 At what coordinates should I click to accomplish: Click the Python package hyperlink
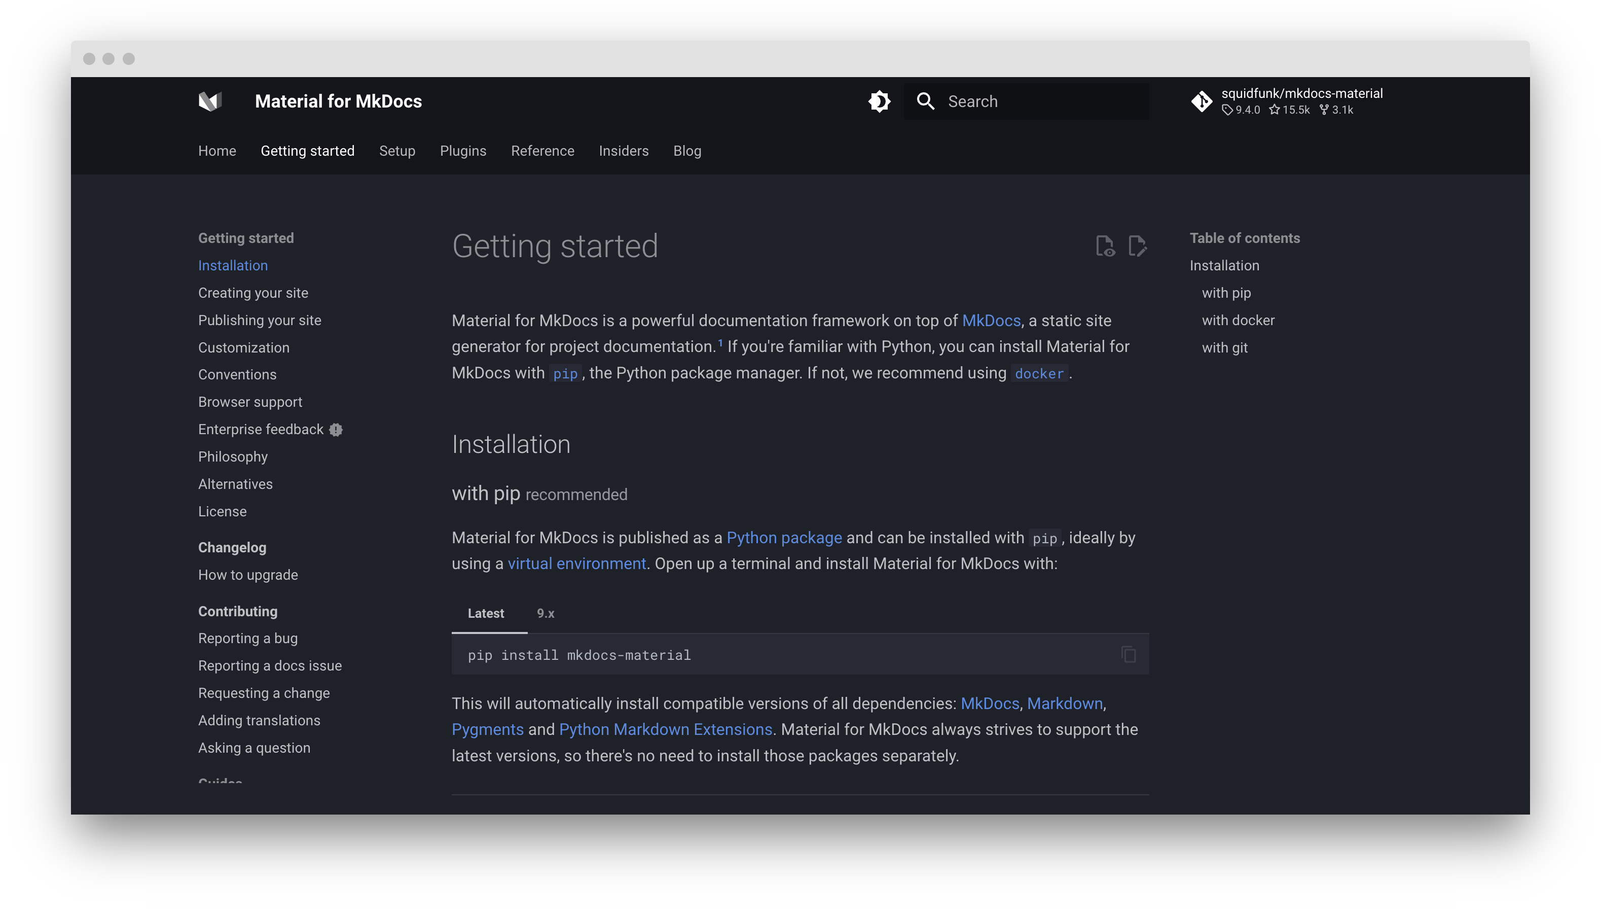pos(784,538)
